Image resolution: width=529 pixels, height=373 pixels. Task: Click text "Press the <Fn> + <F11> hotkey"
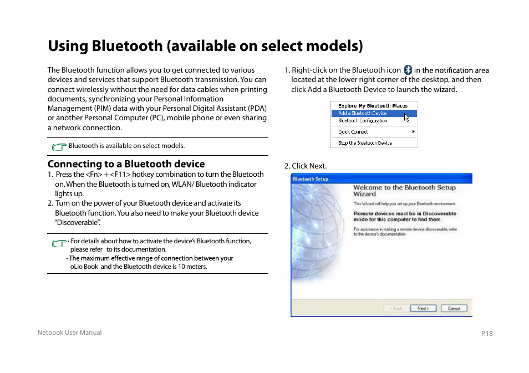(105, 175)
